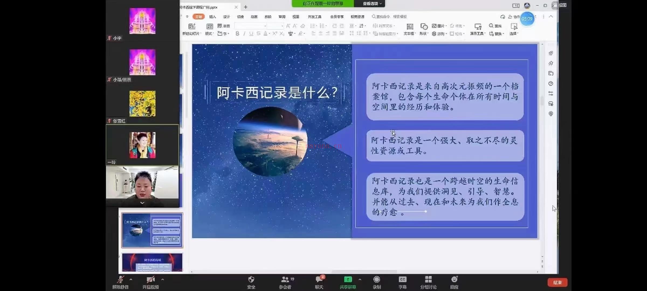The width and height of the screenshot is (647, 291).
Task: Open 演示工具 presentation tools
Action: click(x=477, y=29)
